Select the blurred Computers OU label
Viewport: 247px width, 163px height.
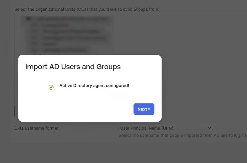[x=56, y=25]
